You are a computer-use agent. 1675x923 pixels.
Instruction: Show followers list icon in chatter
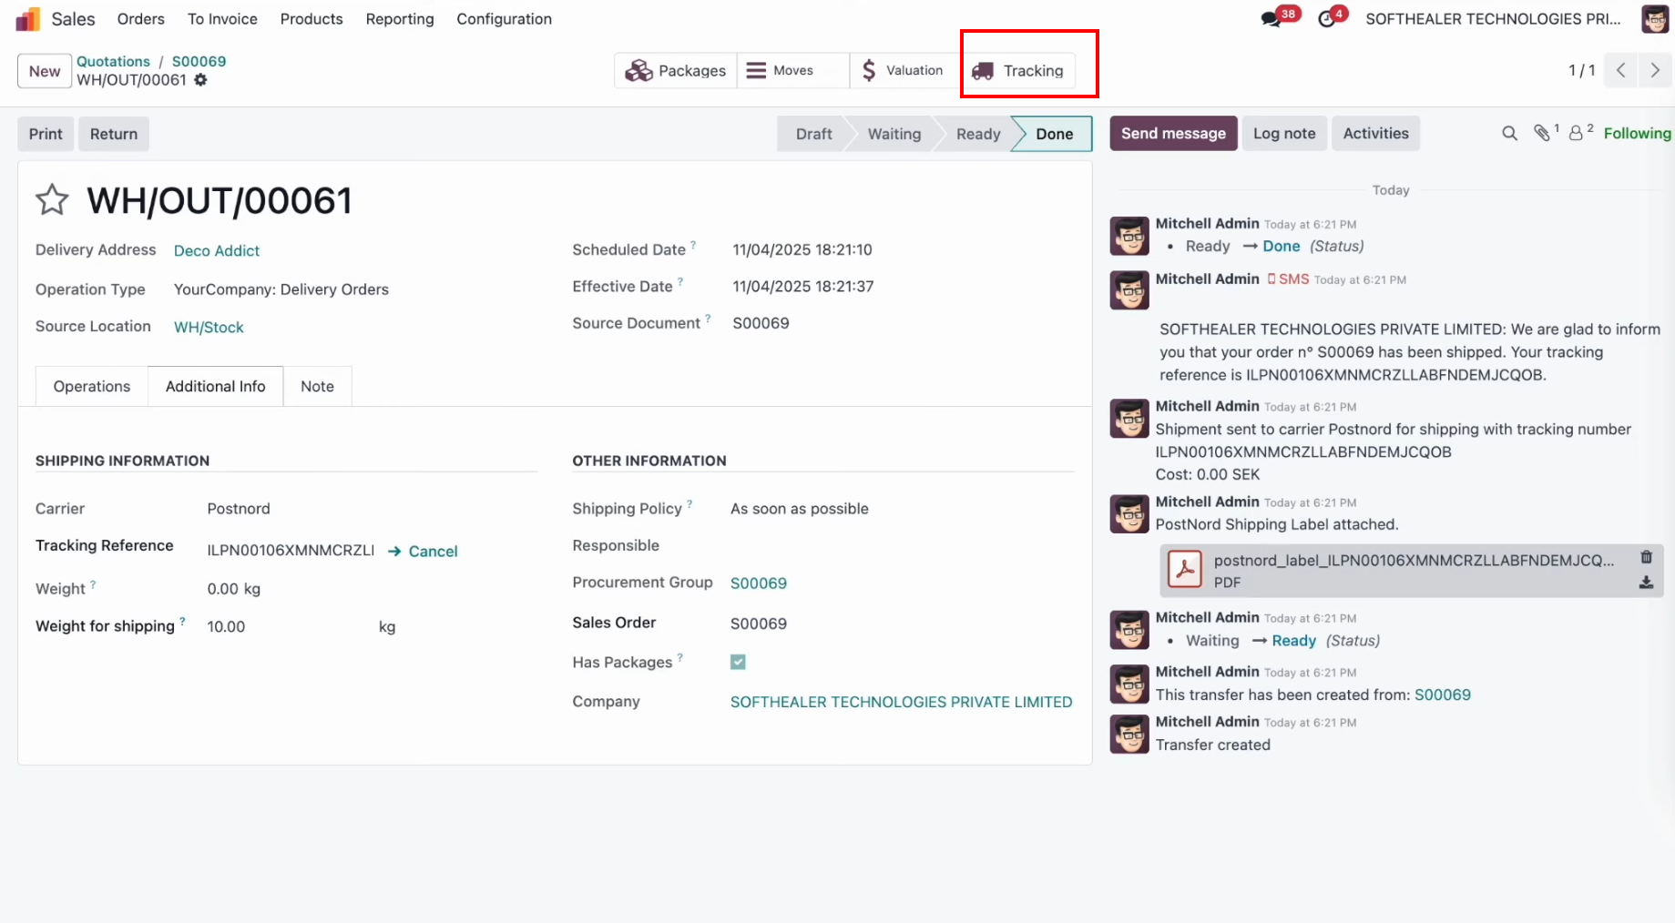pos(1576,134)
